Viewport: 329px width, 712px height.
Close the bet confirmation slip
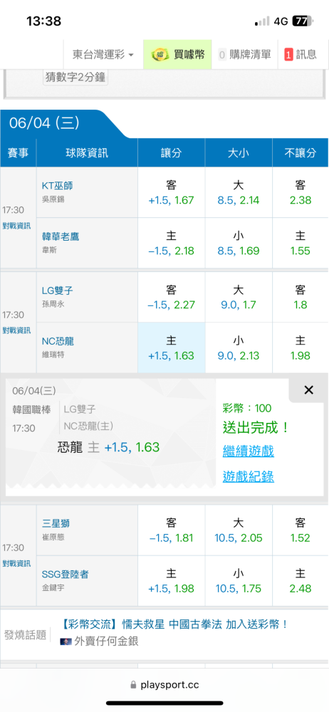[x=308, y=389]
